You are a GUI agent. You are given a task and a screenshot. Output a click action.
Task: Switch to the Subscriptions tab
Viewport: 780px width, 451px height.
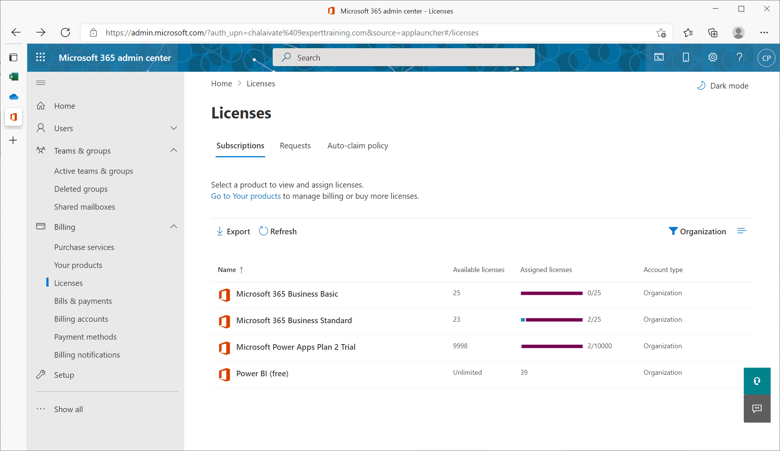[x=240, y=146]
